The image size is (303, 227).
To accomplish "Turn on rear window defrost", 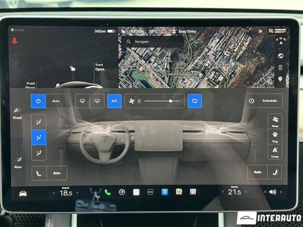I will (97, 101).
